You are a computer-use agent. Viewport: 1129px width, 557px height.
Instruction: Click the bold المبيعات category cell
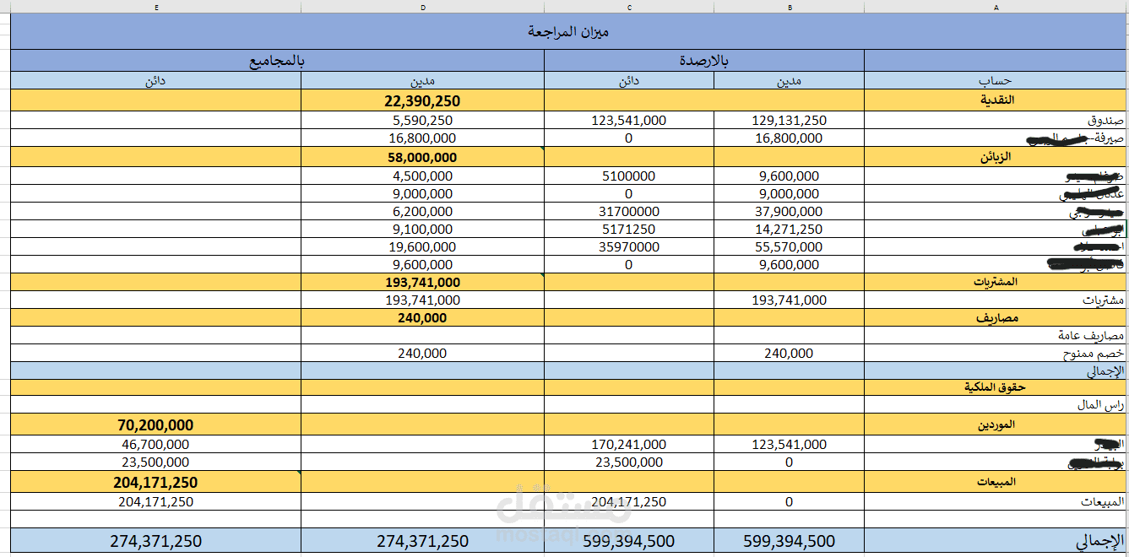click(x=996, y=482)
